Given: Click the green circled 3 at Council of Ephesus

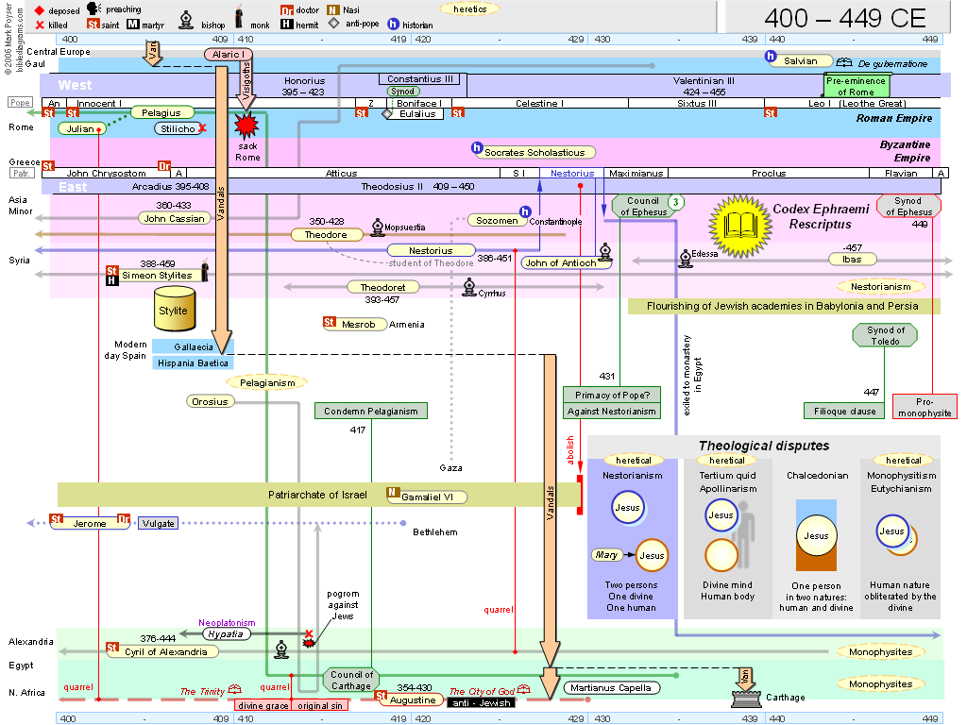Looking at the screenshot, I should 675,202.
